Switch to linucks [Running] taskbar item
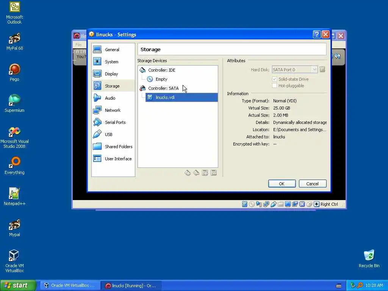This screenshot has height=291, width=388. [131, 286]
